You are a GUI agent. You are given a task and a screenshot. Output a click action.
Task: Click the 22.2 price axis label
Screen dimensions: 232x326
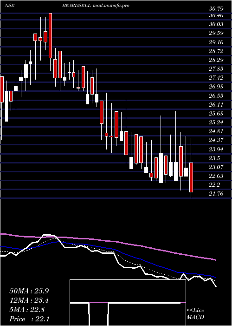tap(214, 185)
